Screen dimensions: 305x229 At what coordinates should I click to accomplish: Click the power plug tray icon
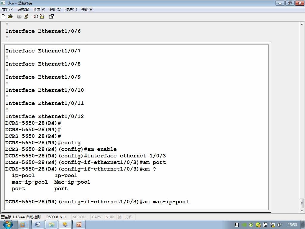pos(265,225)
